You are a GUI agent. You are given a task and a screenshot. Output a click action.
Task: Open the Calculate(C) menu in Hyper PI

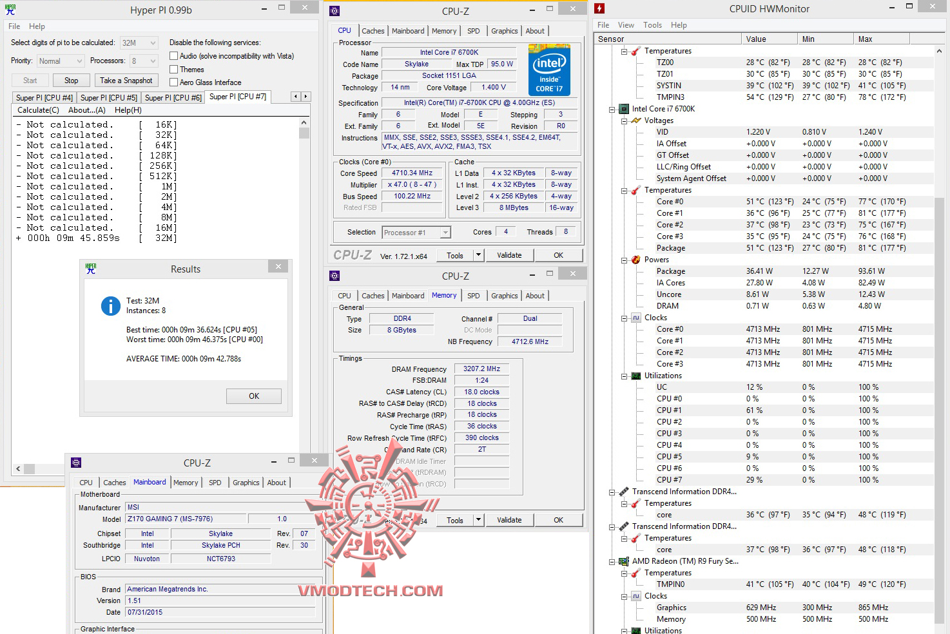tap(38, 110)
